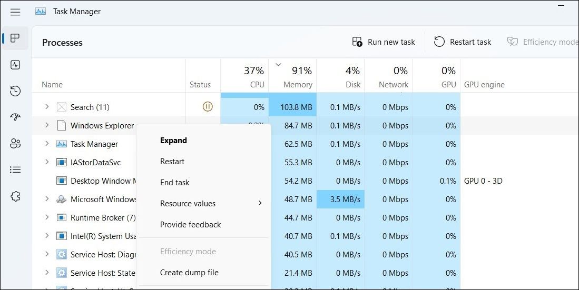The height and width of the screenshot is (290, 579).
Task: Open the Startup apps sidebar icon
Action: tap(15, 117)
